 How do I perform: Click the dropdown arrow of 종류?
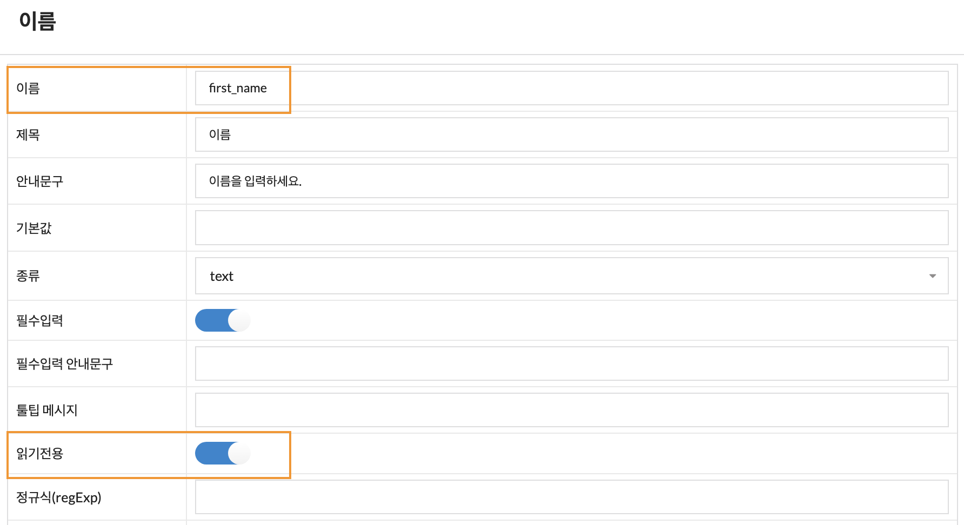tap(932, 276)
